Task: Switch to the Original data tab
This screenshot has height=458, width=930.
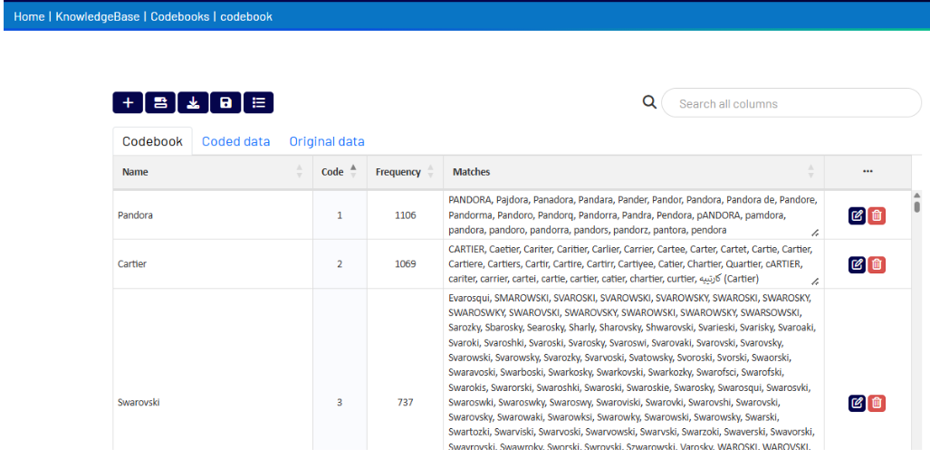Action: pyautogui.click(x=327, y=141)
